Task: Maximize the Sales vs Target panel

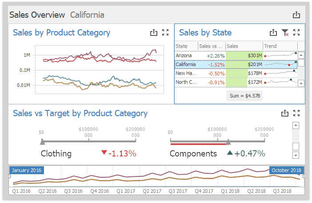Action: [297, 113]
